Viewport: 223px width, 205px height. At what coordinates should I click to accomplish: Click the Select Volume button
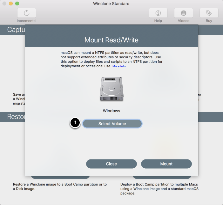pyautogui.click(x=112, y=124)
